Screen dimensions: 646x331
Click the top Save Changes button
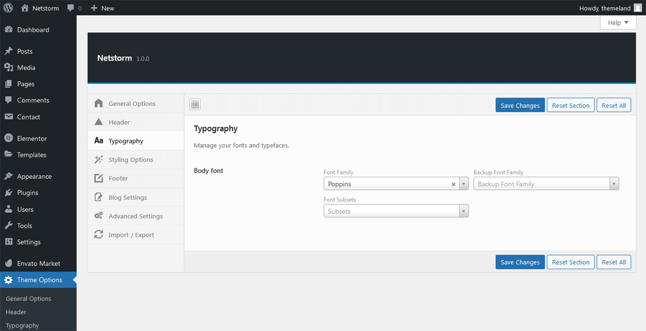click(520, 105)
